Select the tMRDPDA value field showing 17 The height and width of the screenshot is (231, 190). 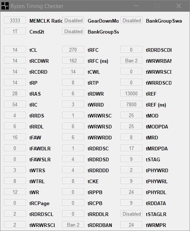pyautogui.click(x=131, y=148)
